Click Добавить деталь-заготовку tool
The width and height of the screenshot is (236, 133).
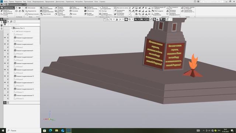[x=91, y=8]
